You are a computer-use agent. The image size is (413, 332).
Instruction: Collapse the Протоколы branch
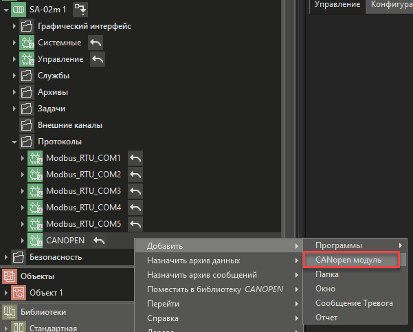(x=14, y=142)
